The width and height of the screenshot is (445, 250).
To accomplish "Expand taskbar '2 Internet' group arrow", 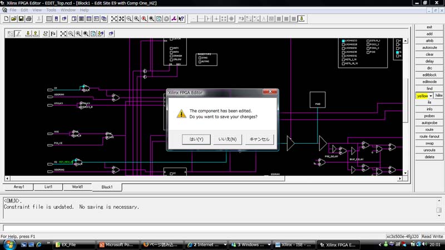I will click(x=225, y=244).
